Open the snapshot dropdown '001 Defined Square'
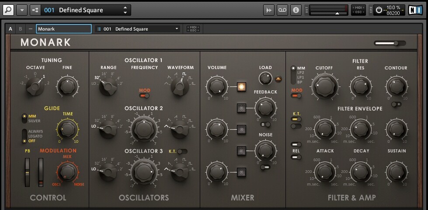Screen dimensions: 428x210 138,29
